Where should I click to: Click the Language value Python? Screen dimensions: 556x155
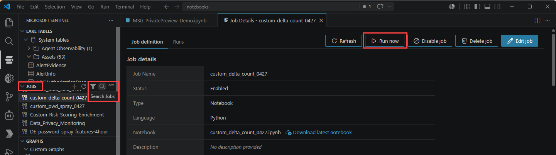pyautogui.click(x=218, y=118)
